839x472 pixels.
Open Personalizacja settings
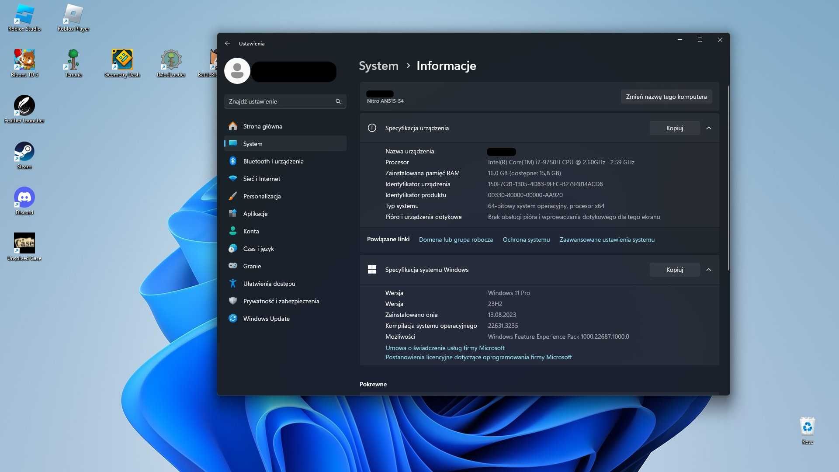click(285, 196)
